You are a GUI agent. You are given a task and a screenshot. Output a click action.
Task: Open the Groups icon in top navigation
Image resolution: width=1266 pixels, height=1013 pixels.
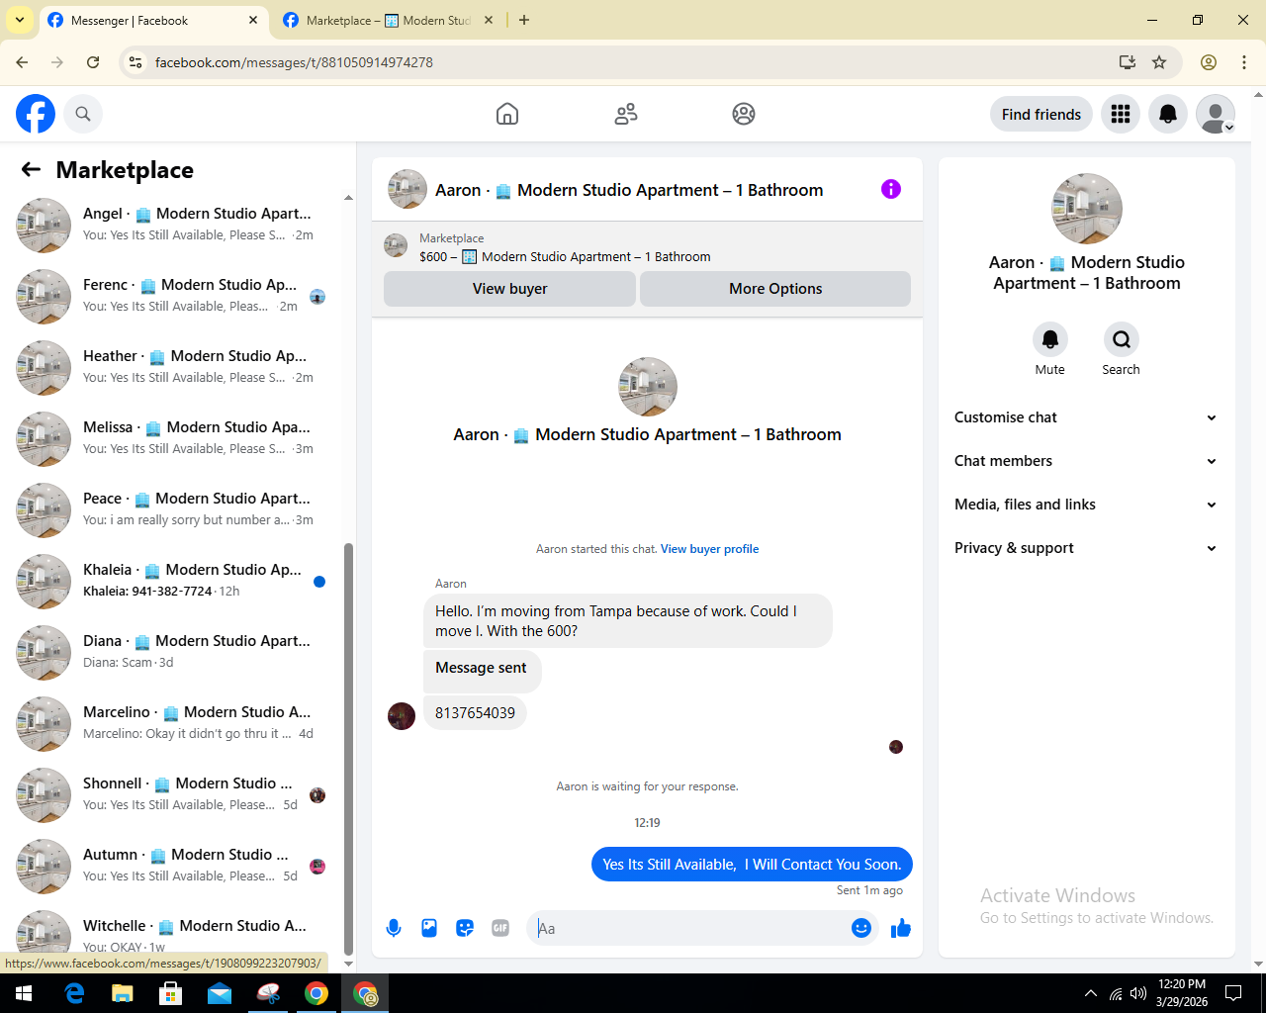coord(744,114)
